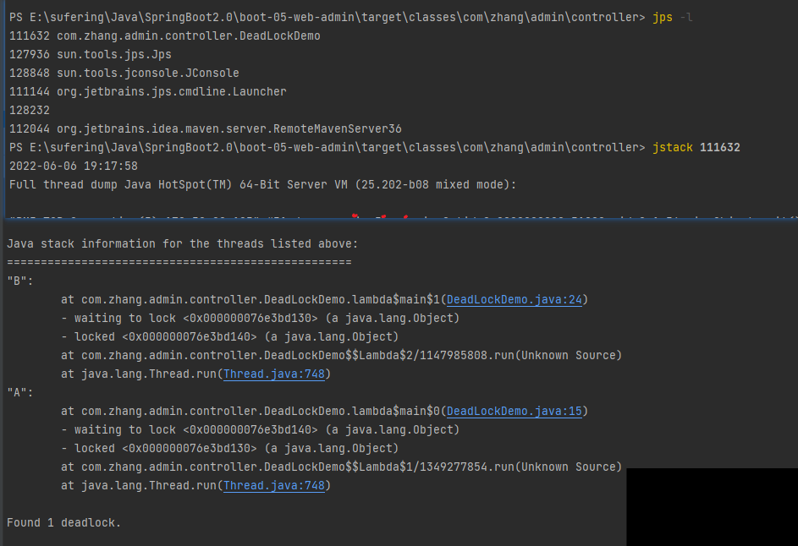Select the 111632 DeadLockDemo process line

164,36
